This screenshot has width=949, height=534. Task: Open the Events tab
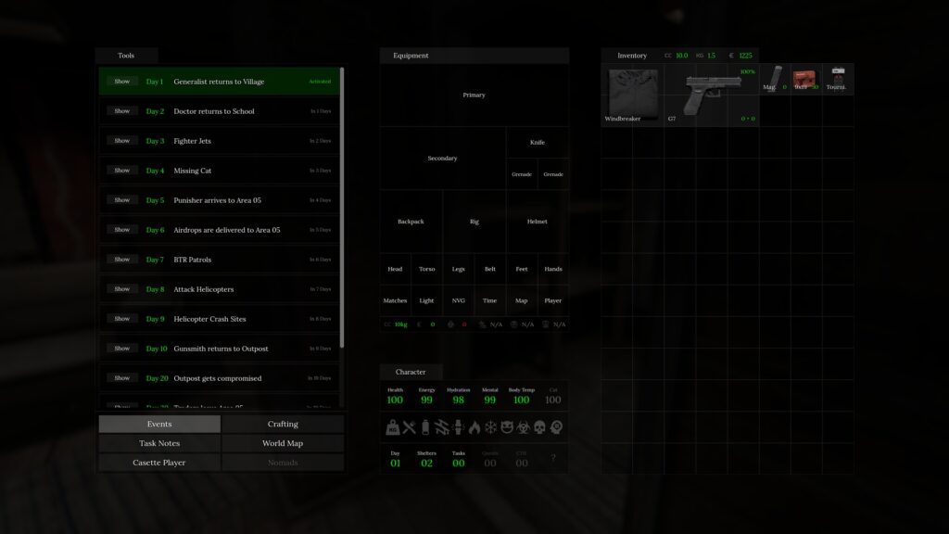[159, 424]
